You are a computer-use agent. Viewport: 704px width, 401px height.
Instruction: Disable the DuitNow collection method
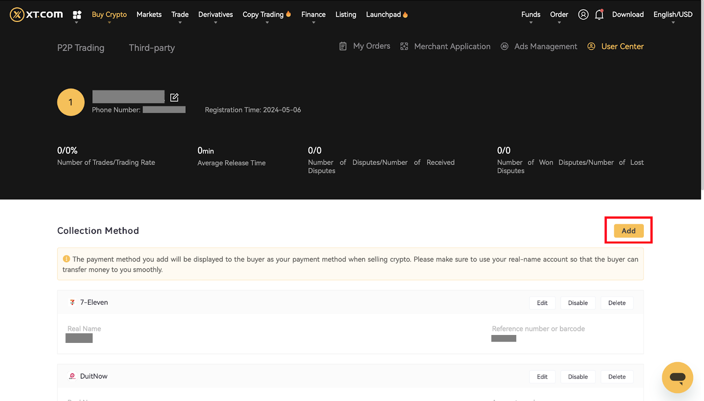click(577, 377)
